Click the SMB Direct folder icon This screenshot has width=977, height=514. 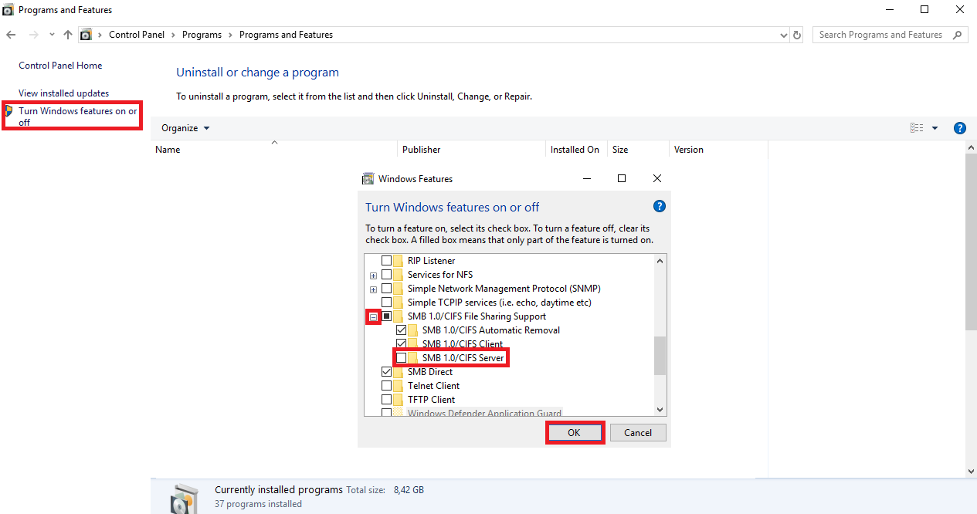click(x=399, y=372)
